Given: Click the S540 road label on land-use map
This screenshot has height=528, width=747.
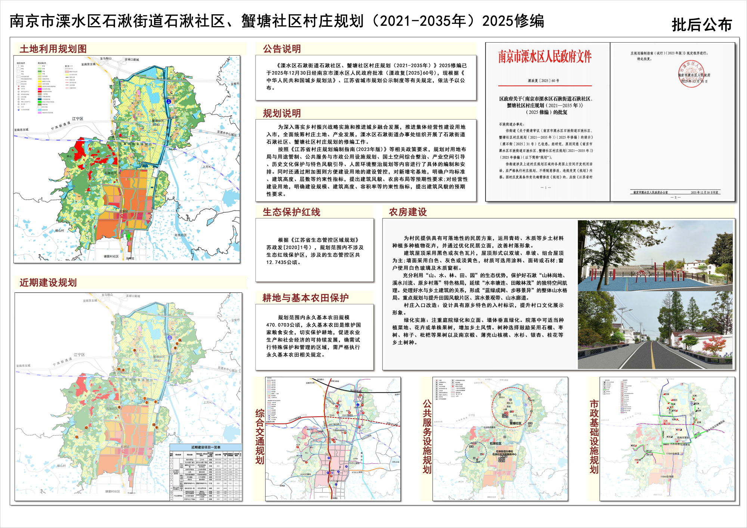Looking at the screenshot, I should pos(156,125).
